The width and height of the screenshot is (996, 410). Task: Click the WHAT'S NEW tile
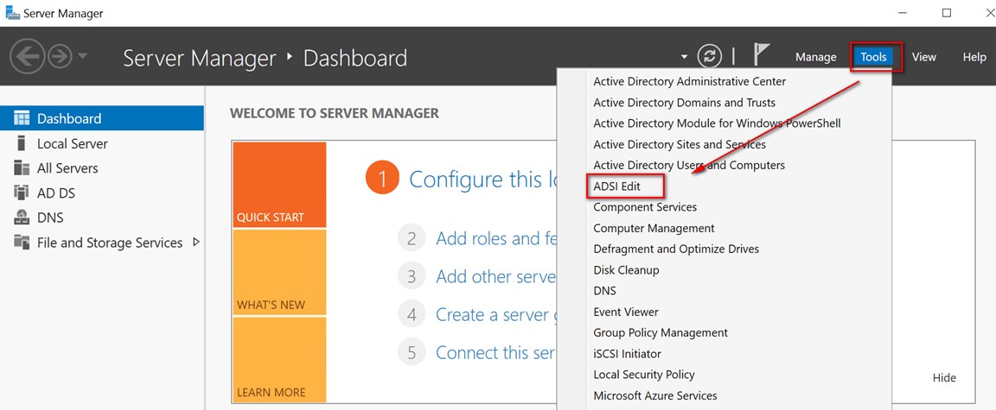(279, 273)
